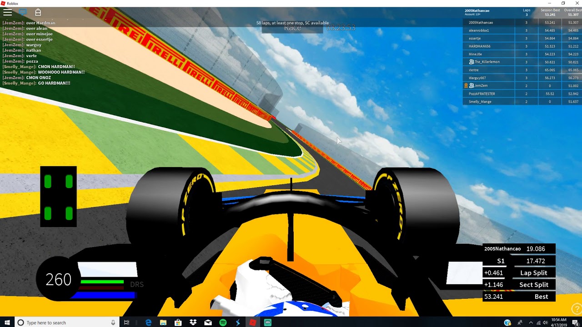Click the current lap time 19.086
Image resolution: width=582 pixels, height=327 pixels.
[x=536, y=249]
